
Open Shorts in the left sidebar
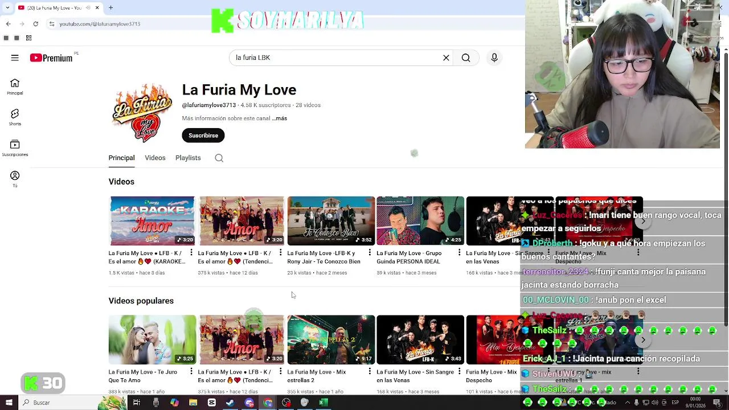pyautogui.click(x=15, y=117)
